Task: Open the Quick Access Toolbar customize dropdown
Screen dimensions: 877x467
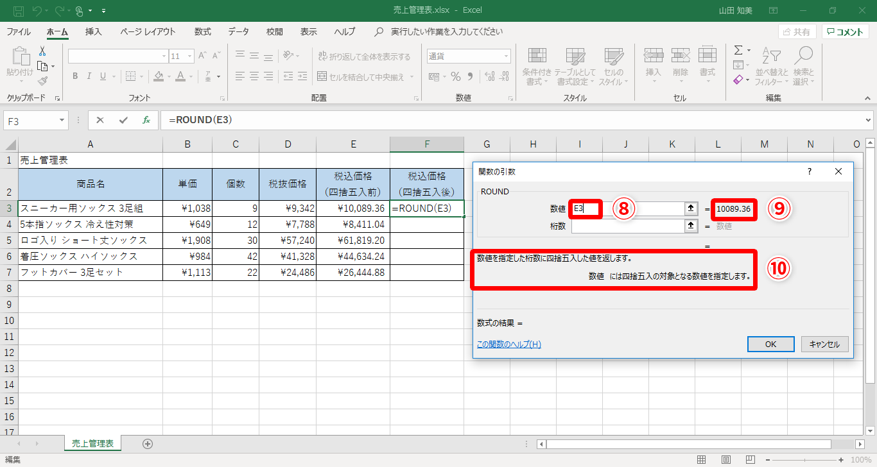Action: [x=104, y=11]
